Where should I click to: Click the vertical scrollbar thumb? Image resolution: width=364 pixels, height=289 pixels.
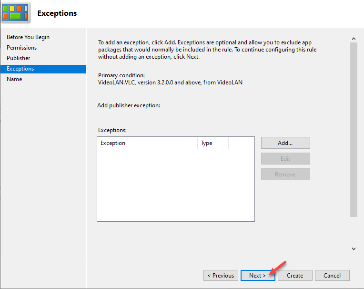point(354,130)
